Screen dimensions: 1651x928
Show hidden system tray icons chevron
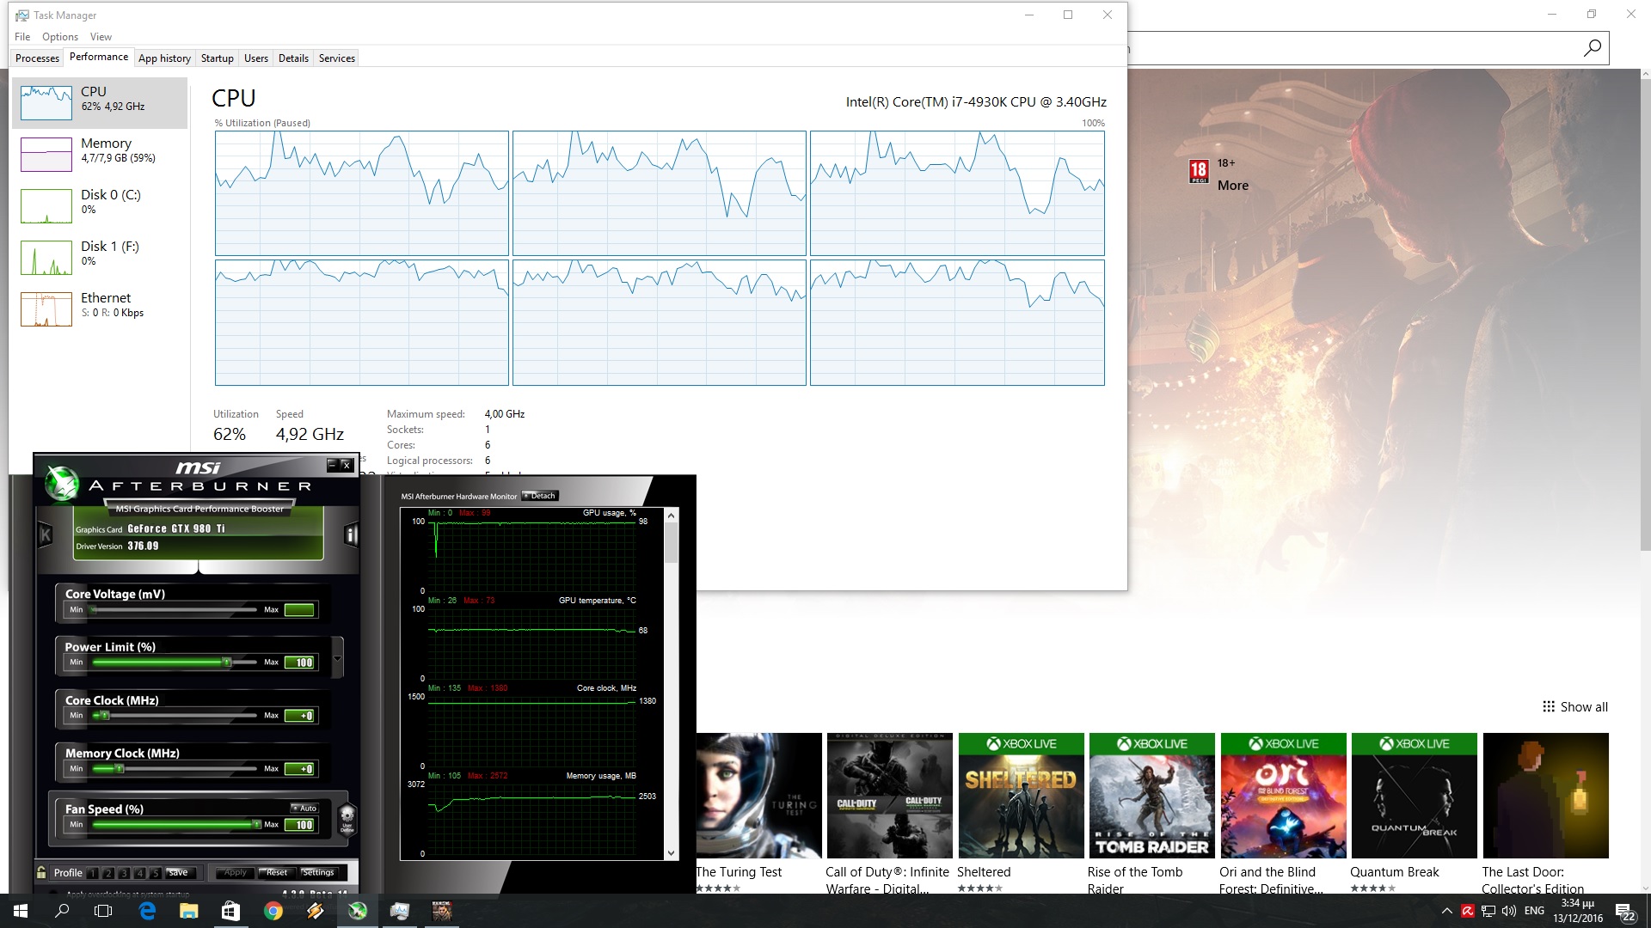coord(1446,911)
